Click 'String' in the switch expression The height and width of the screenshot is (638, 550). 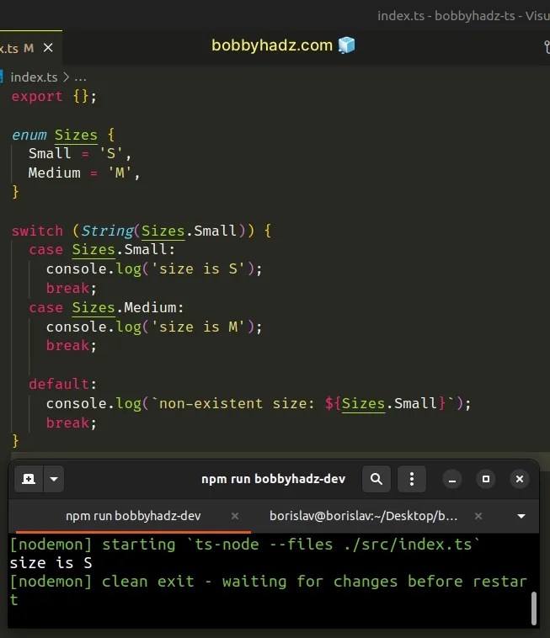tap(108, 231)
